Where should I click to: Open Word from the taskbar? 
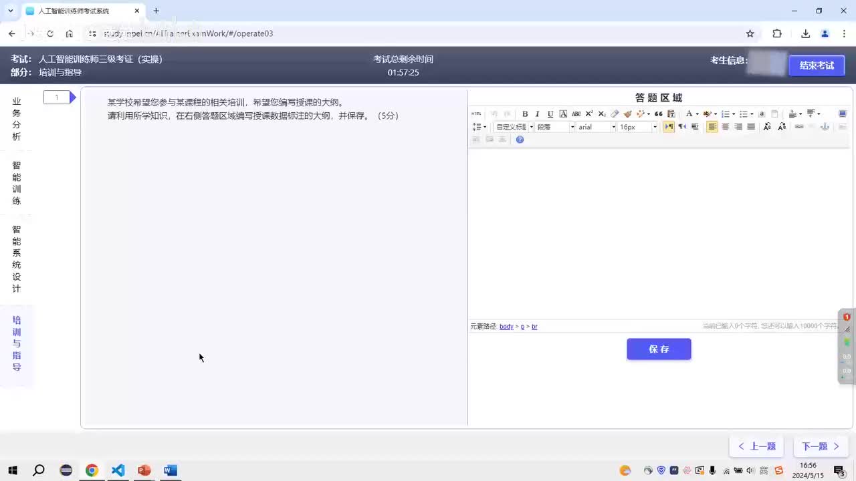(170, 470)
